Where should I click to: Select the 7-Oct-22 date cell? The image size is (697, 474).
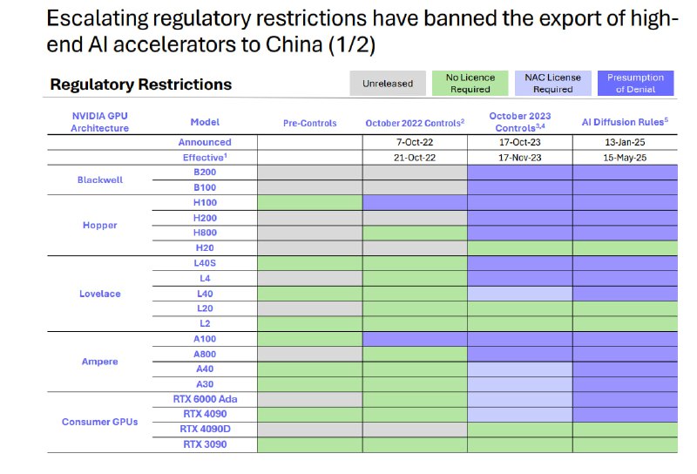(x=415, y=142)
